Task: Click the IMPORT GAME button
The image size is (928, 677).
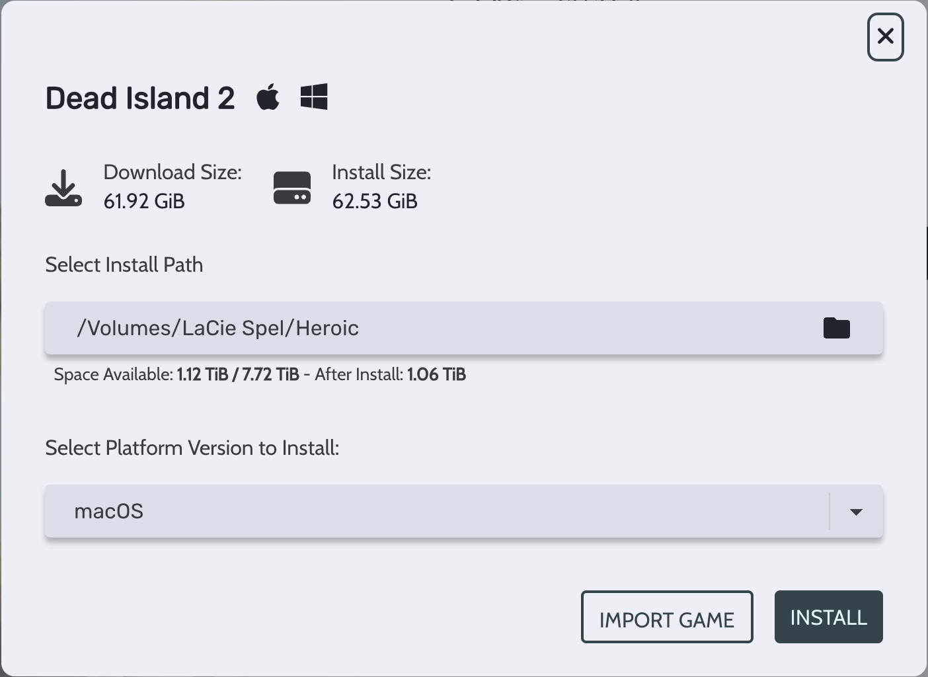Action: pos(666,617)
